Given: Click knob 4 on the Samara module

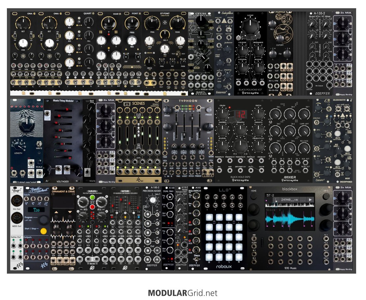Looking at the screenshot, I should [x=102, y=216].
